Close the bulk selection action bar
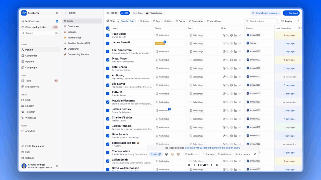 [x=255, y=154]
